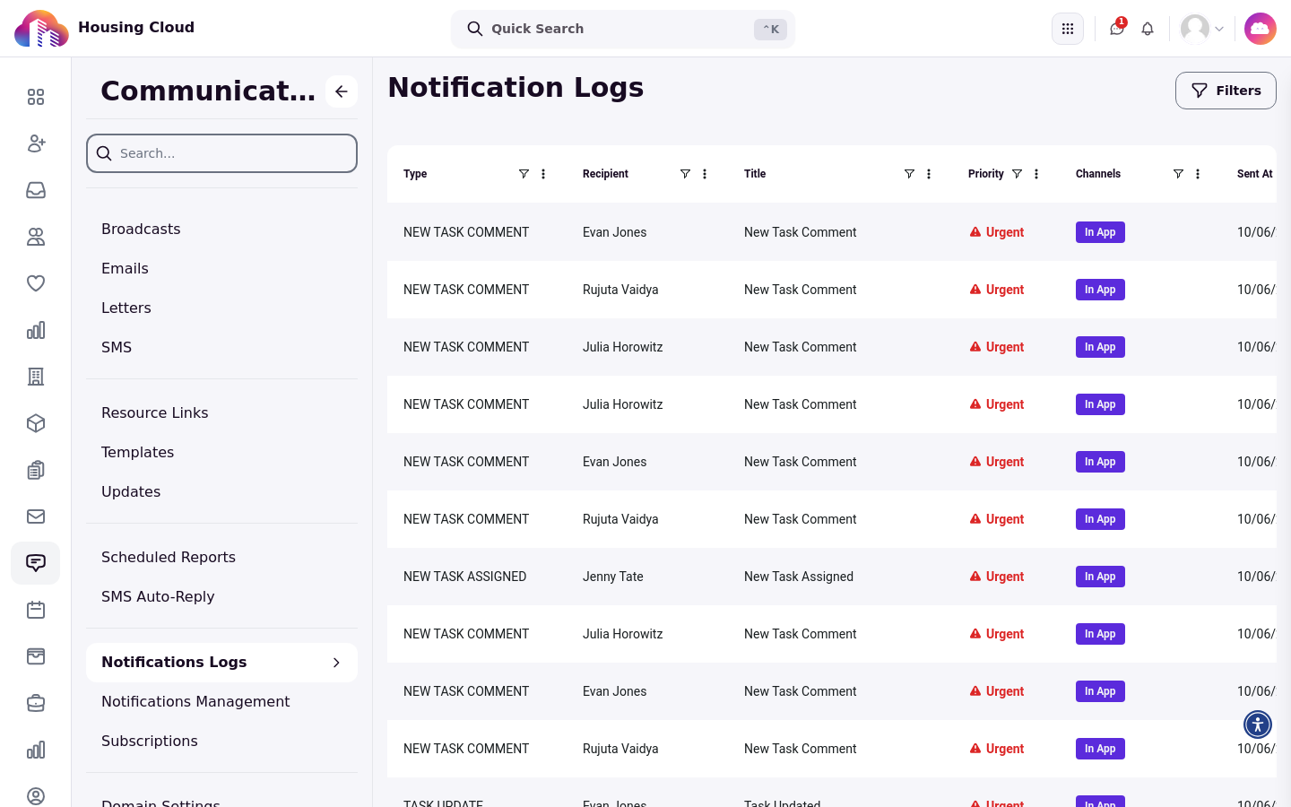Viewport: 1291px width, 807px height.
Task: Open the inbox tray icon in sidebar
Action: tap(36, 190)
